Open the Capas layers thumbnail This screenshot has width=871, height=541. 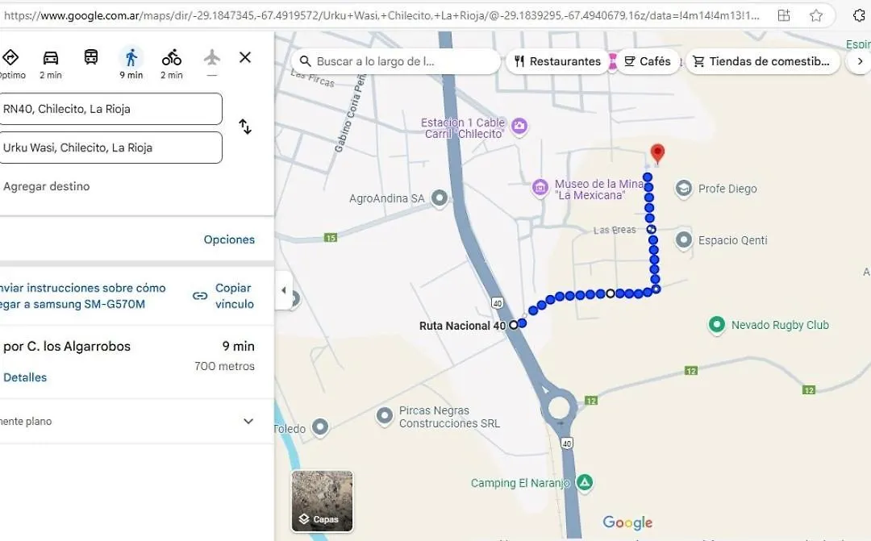coord(322,501)
